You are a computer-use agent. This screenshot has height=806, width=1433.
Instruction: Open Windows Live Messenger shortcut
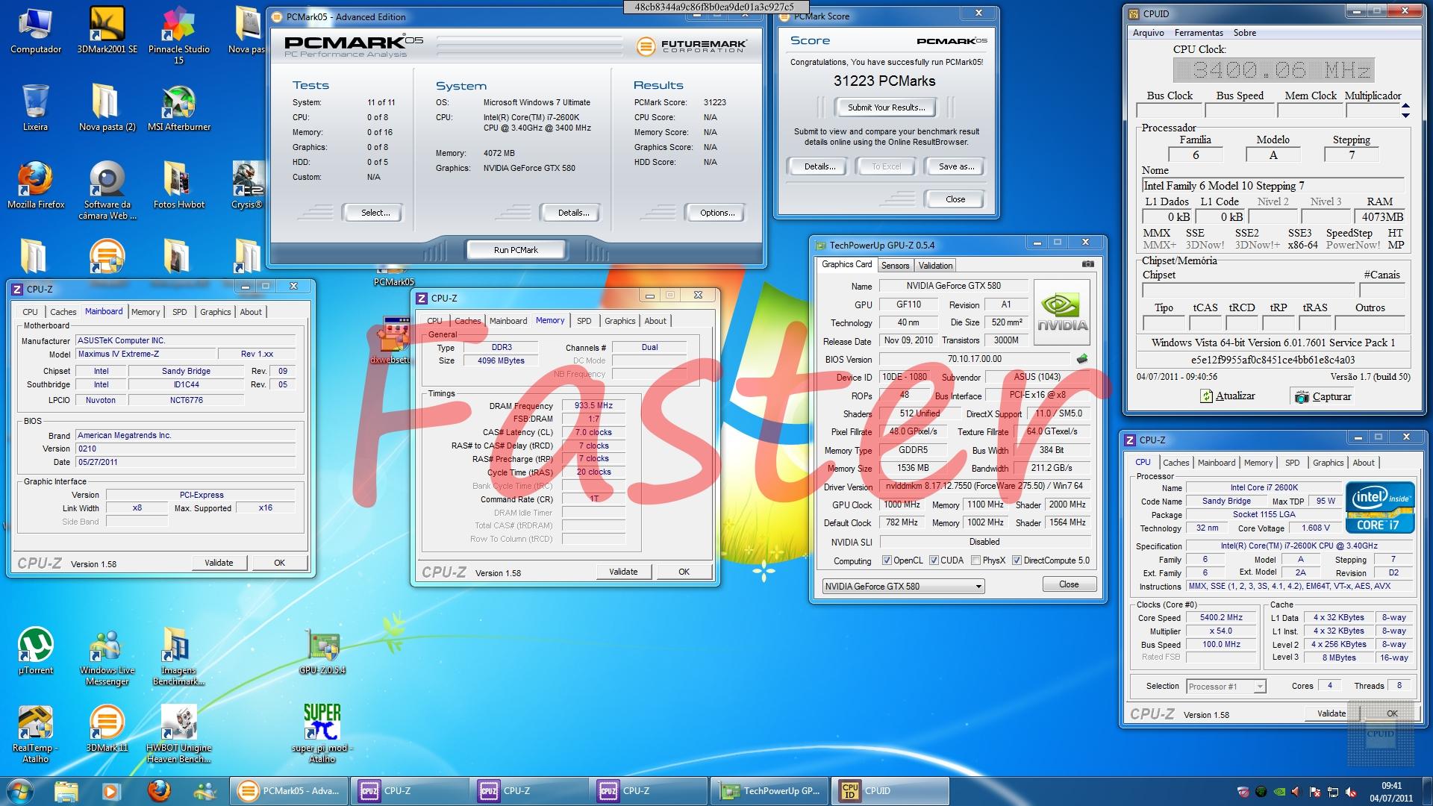[107, 657]
